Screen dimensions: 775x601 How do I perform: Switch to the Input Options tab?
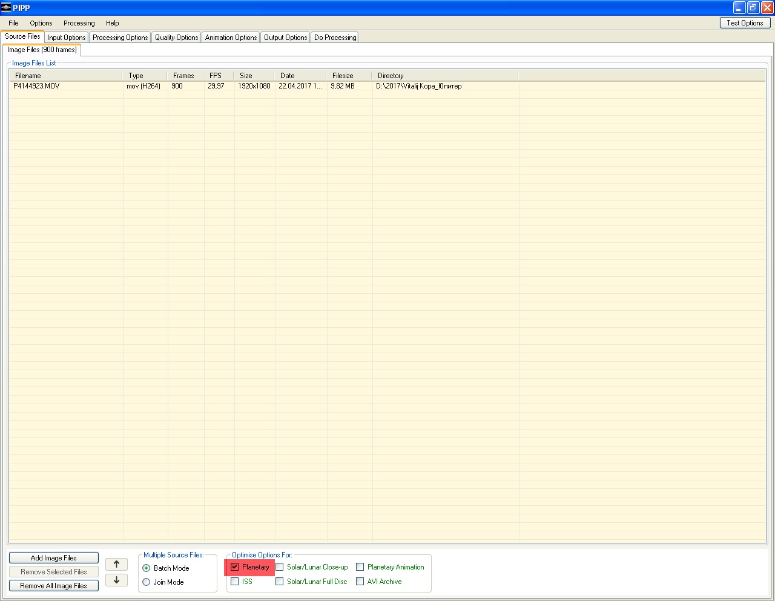click(x=67, y=38)
